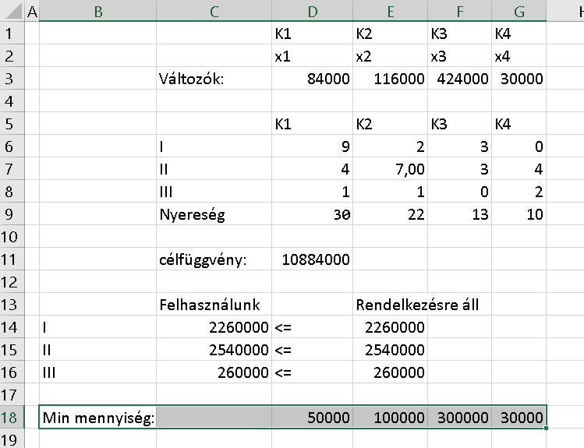Click the Változók label cell

pyautogui.click(x=214, y=79)
